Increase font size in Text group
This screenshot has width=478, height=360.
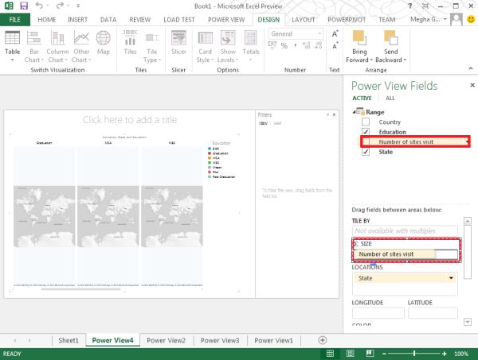[x=335, y=33]
